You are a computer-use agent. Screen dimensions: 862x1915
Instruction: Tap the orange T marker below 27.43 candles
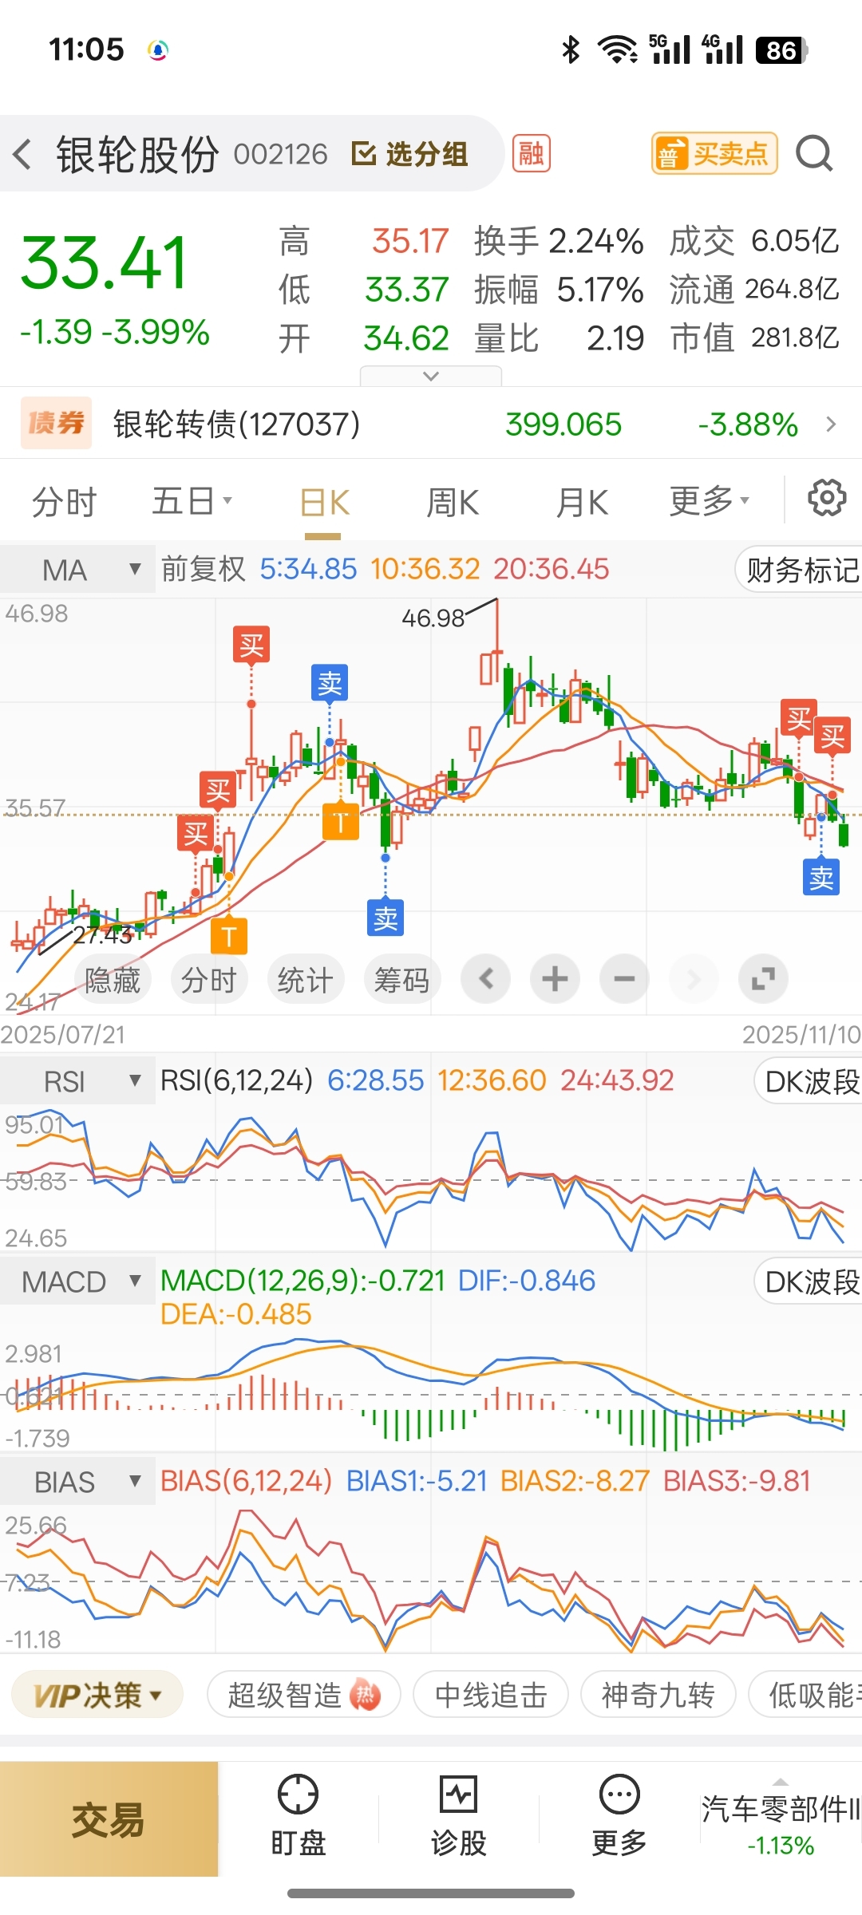[229, 936]
